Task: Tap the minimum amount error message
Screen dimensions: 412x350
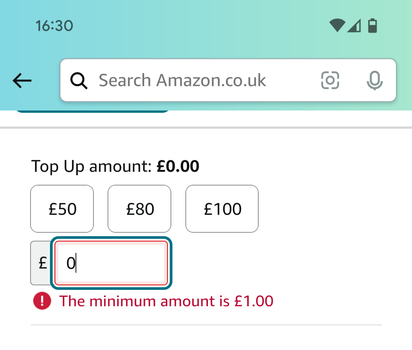Action: pos(166,301)
